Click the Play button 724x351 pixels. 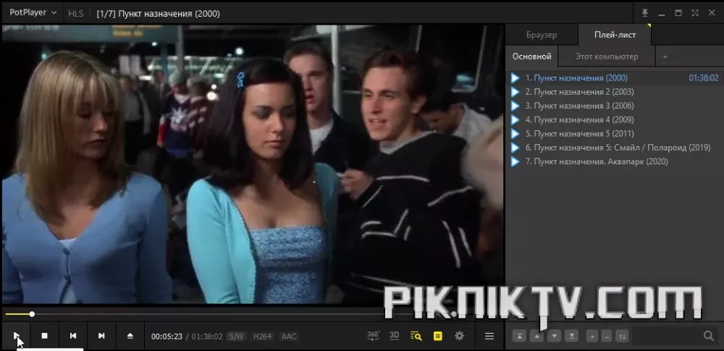pos(16,336)
